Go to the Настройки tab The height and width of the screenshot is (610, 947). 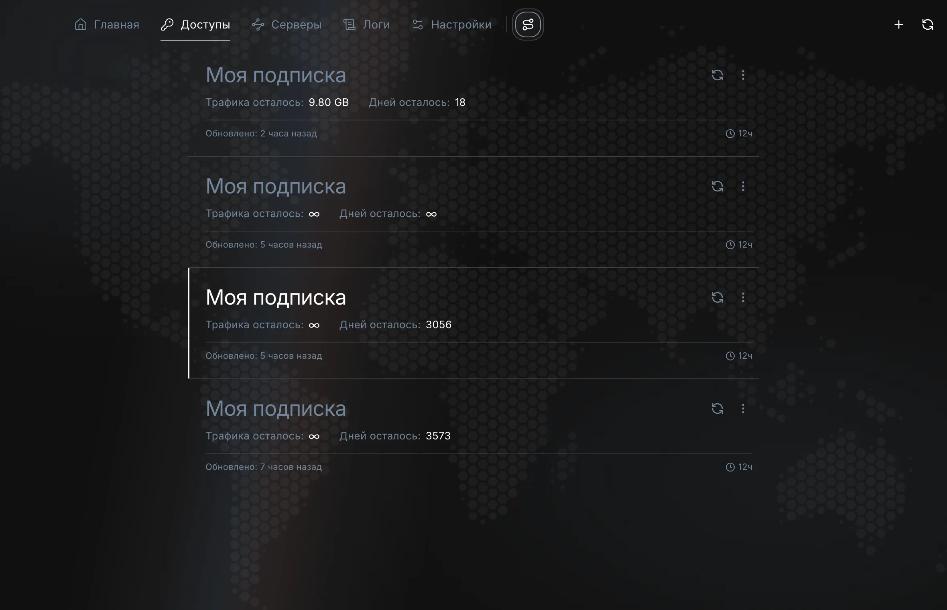[451, 24]
